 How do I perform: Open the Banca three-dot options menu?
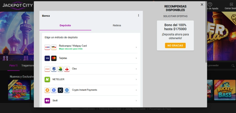pyautogui.click(x=138, y=16)
